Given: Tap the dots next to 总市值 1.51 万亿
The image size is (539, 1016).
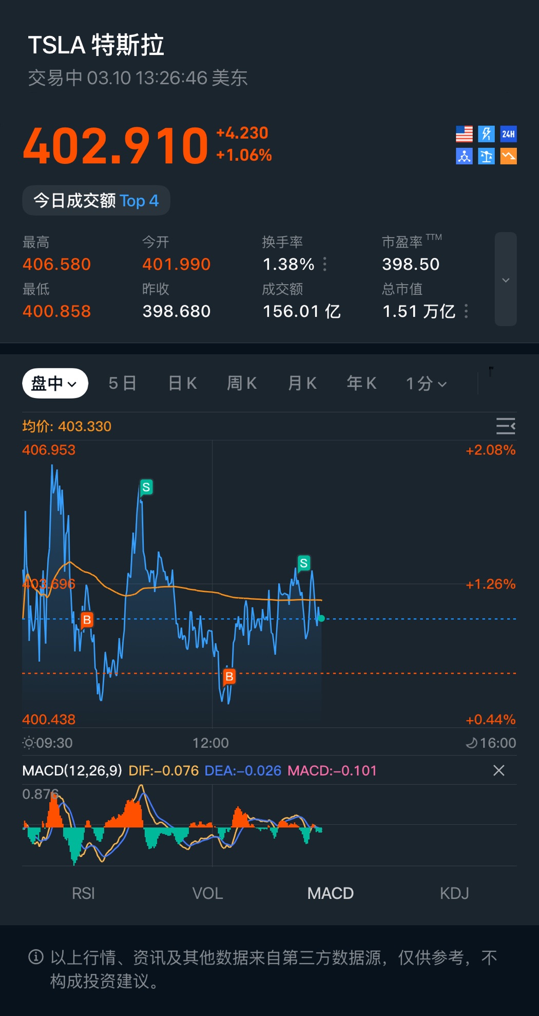Looking at the screenshot, I should coord(466,311).
